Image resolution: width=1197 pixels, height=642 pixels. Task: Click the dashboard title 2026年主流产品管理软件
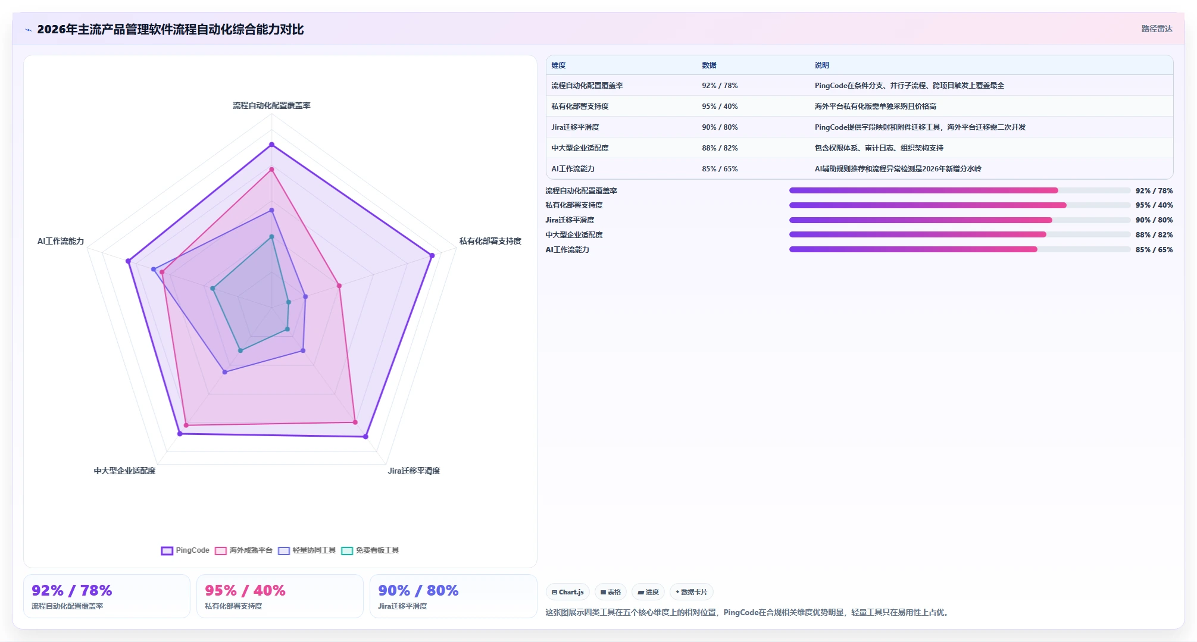(170, 29)
